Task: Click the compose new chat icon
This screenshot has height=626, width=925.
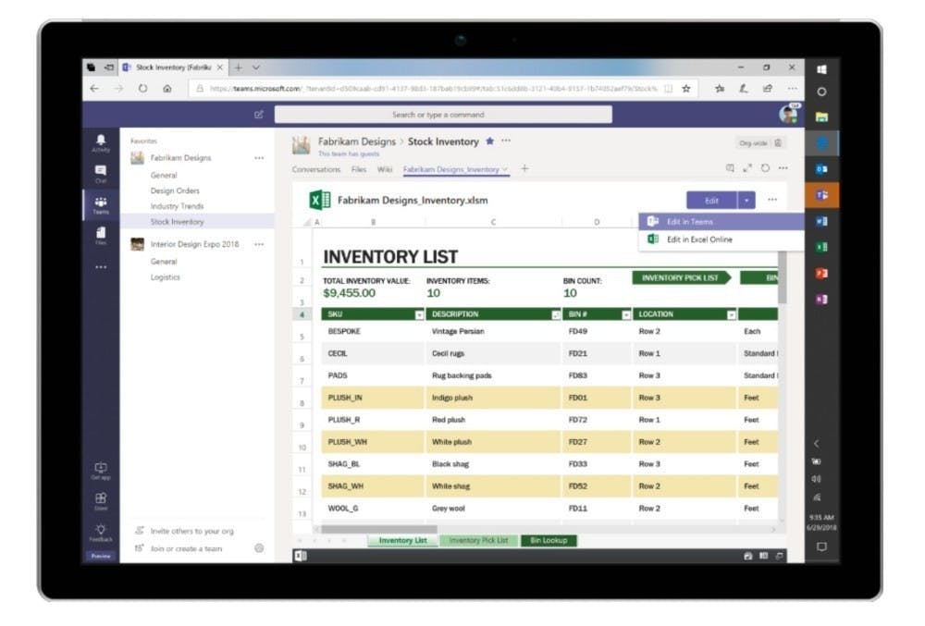Action: tap(259, 115)
